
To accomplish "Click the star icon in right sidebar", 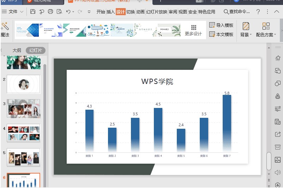I will tap(278, 58).
